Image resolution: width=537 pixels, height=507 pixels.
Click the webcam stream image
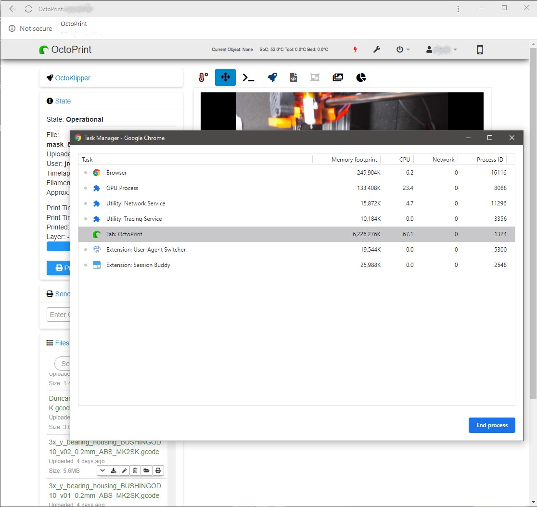[342, 111]
